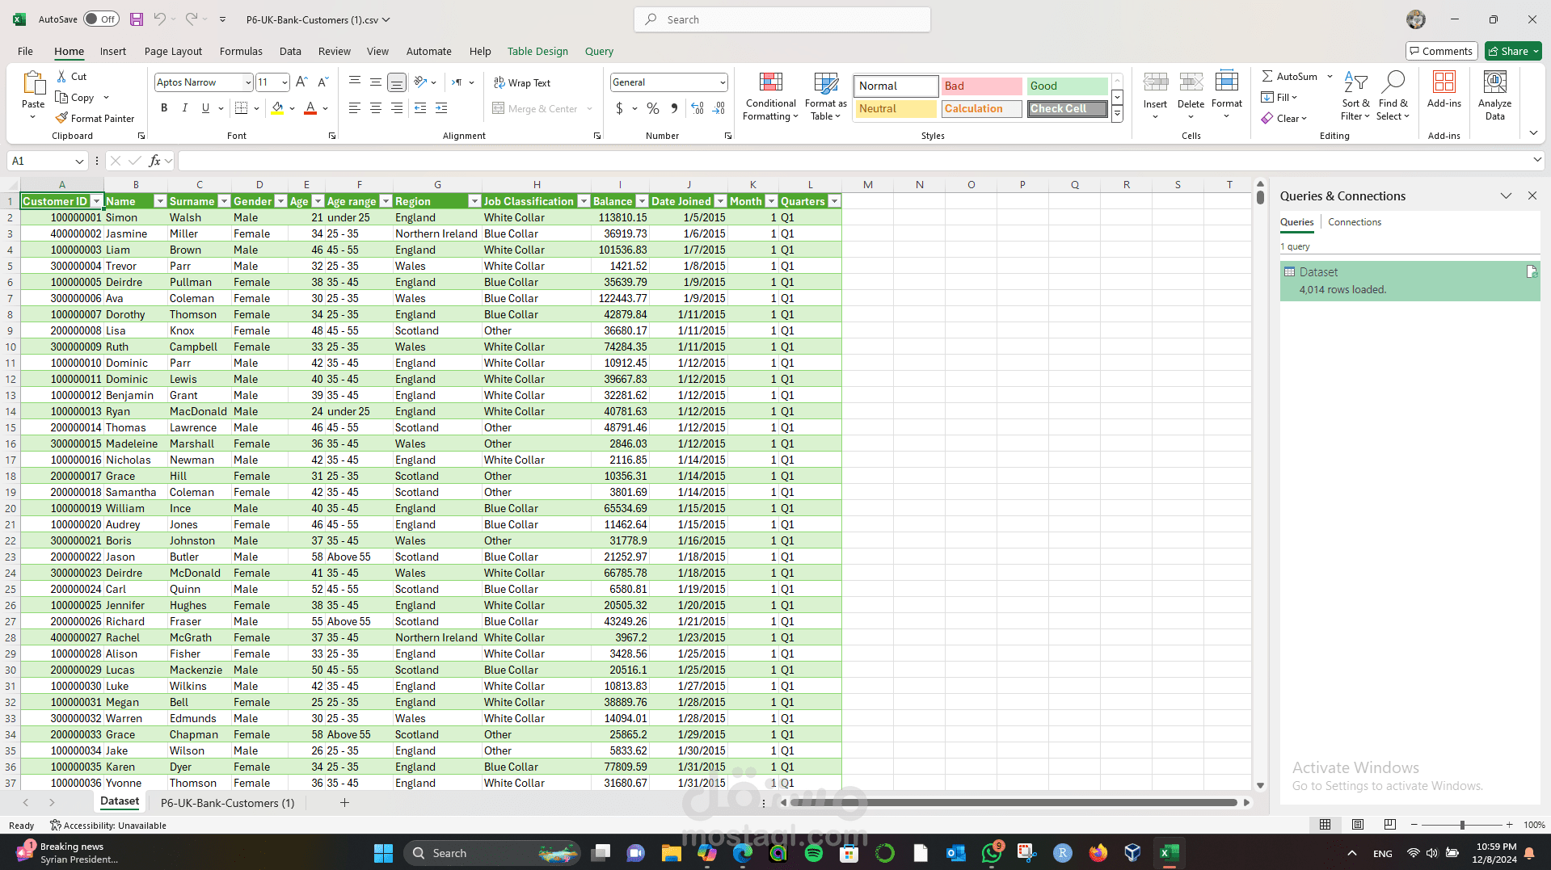1551x870 pixels.
Task: Click the Percent Style icon
Action: click(653, 107)
